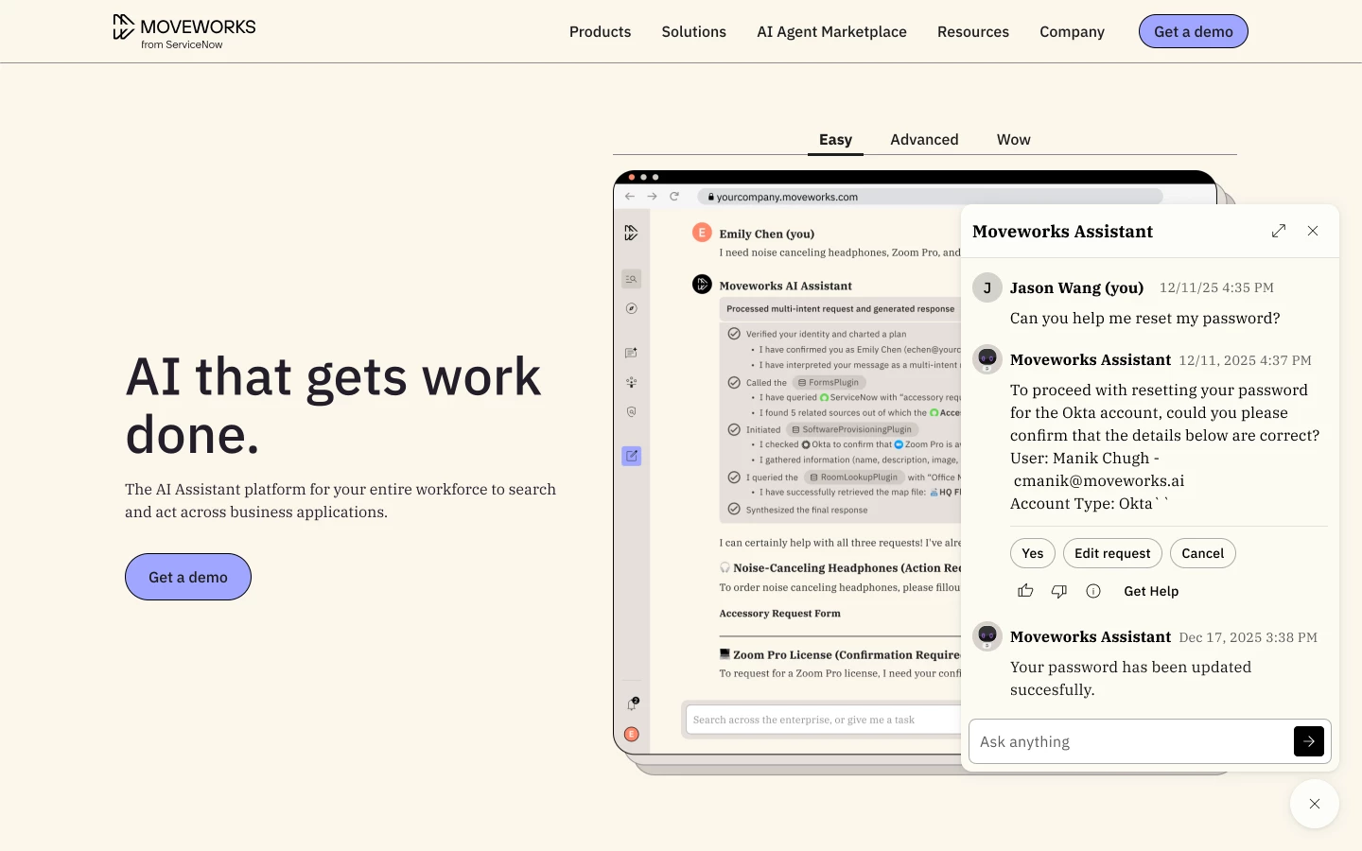This screenshot has width=1362, height=851.
Task: Click 'Processed multi-intent request and generated response' header
Action: [841, 308]
